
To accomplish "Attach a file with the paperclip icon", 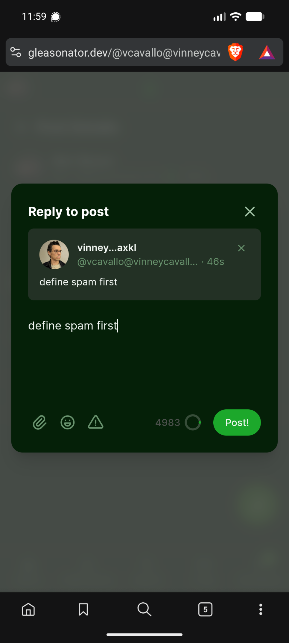I will 39,423.
